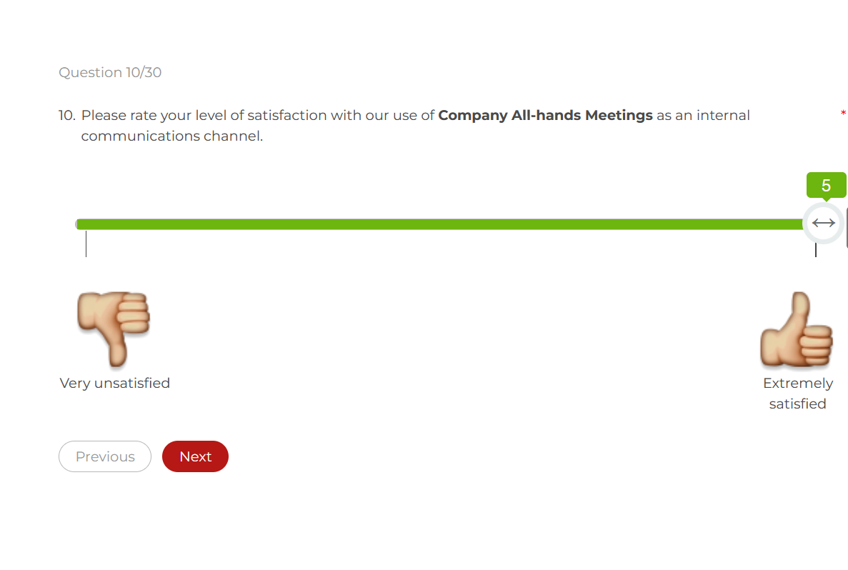Return to the previous question
848x570 pixels.
click(105, 456)
